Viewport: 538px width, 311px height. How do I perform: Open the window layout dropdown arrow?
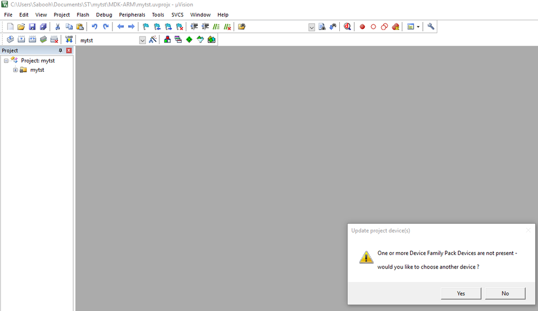(x=418, y=27)
